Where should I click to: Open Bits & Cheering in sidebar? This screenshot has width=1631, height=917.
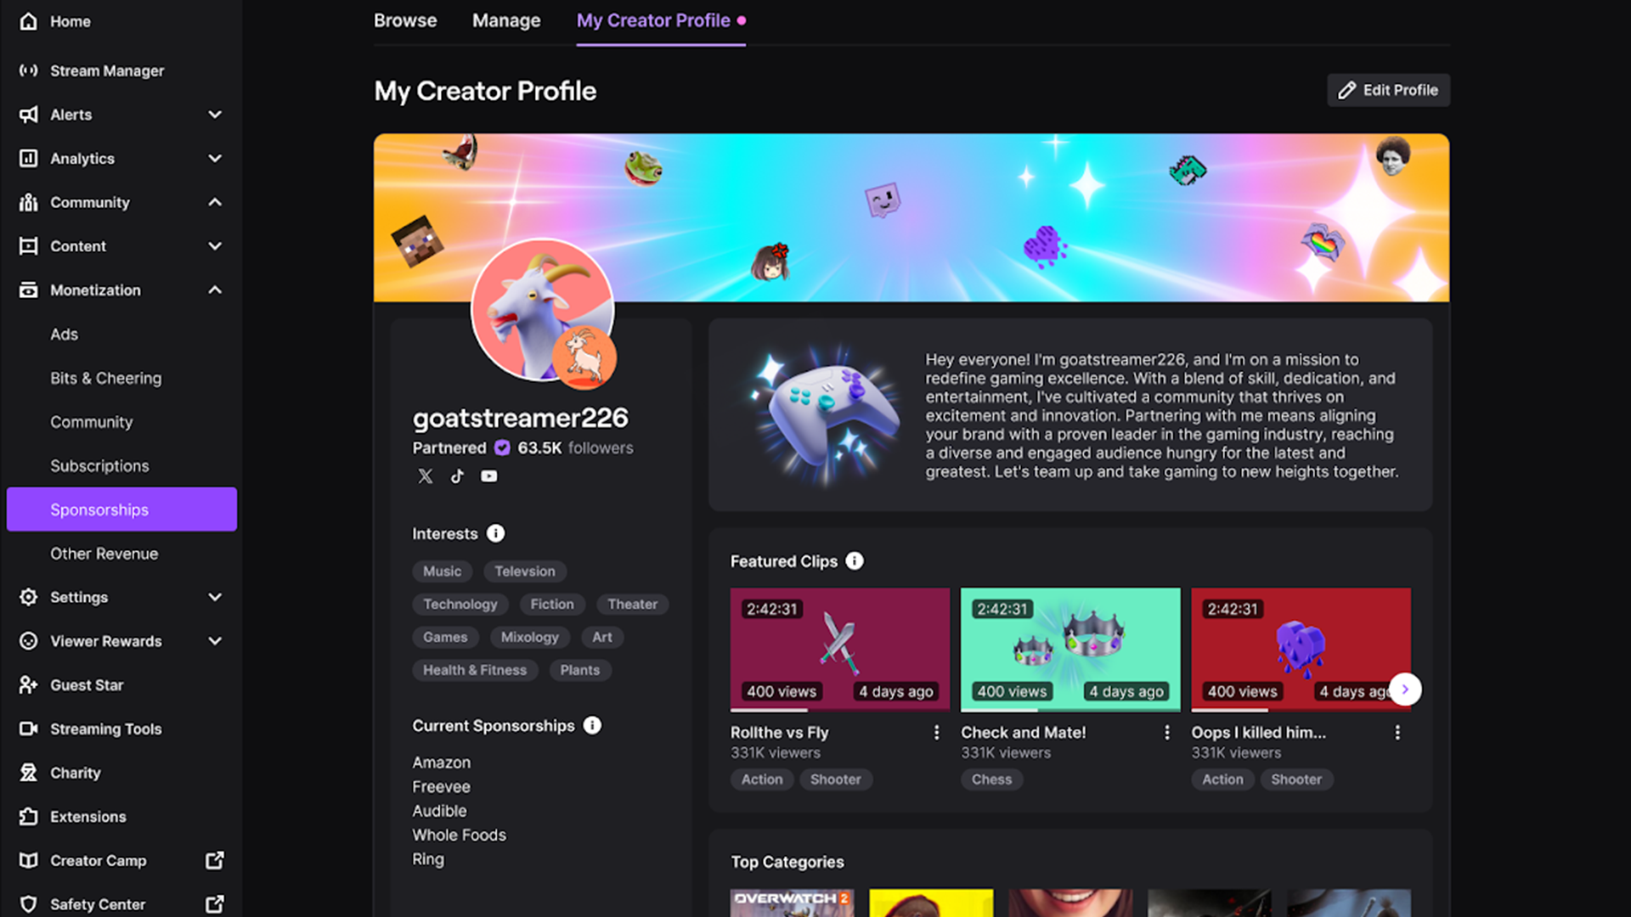pos(106,379)
